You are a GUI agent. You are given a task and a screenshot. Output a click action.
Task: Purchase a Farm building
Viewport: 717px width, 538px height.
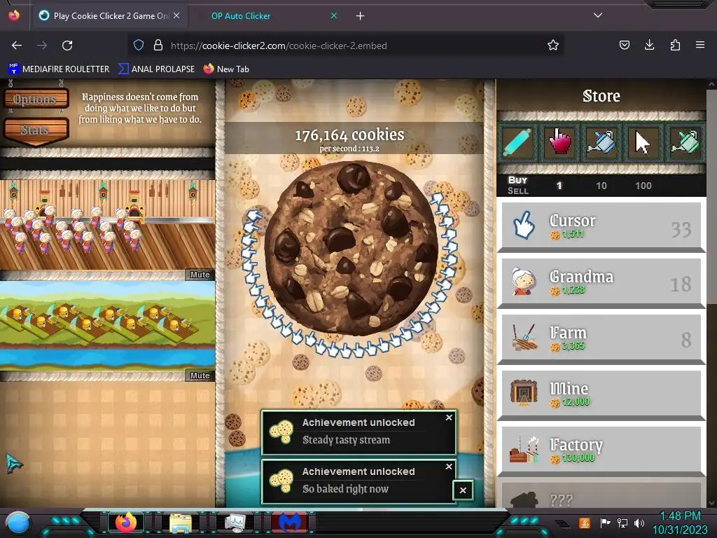(601, 339)
